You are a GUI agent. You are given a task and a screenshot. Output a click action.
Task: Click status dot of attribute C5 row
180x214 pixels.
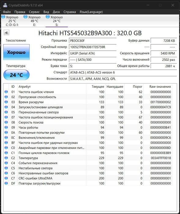pos(6,168)
